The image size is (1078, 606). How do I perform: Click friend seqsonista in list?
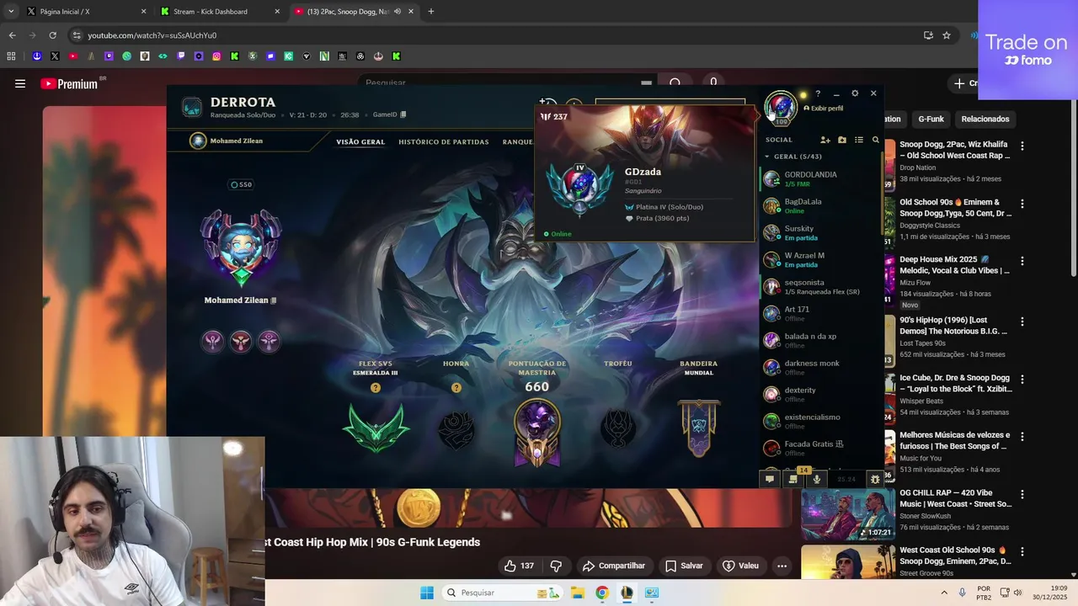tap(821, 286)
